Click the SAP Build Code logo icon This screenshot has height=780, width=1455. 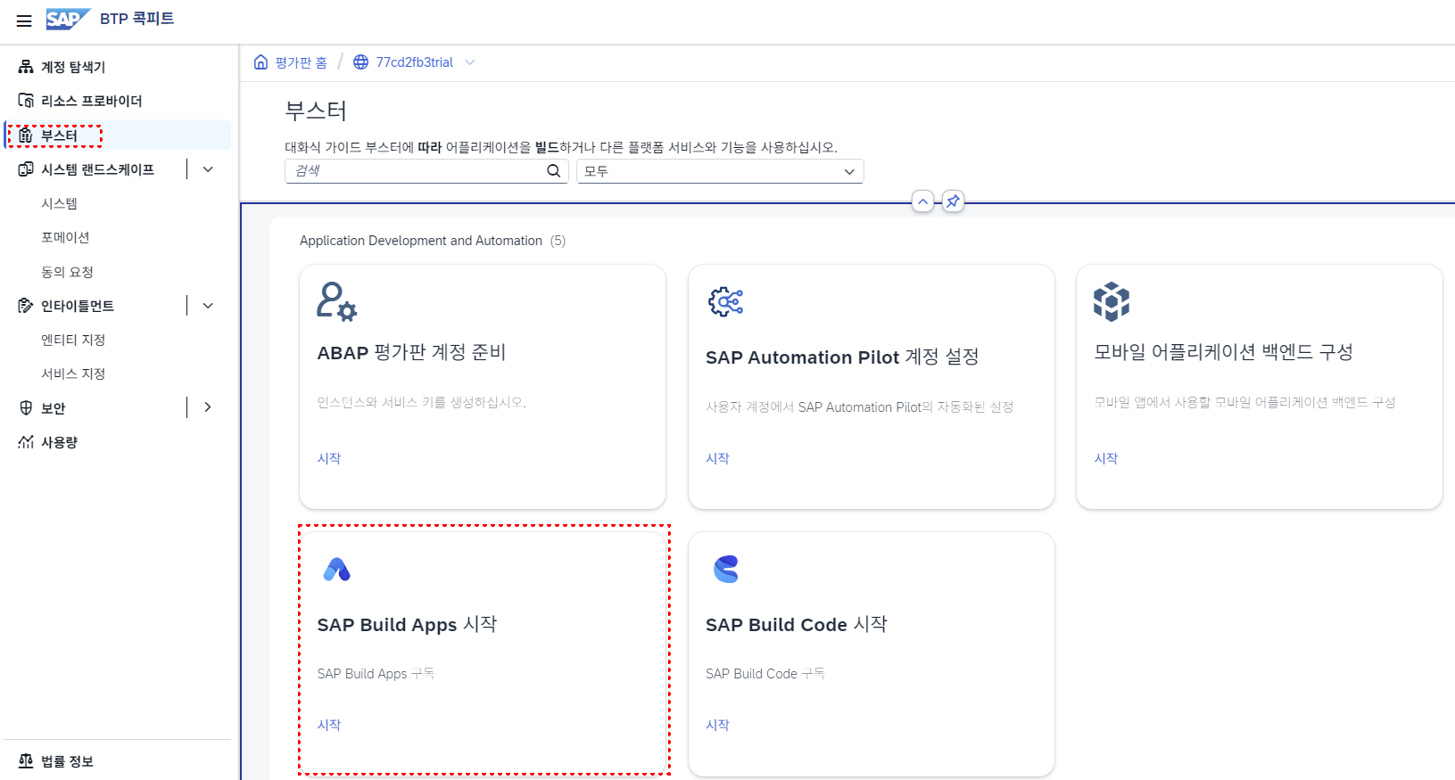pyautogui.click(x=726, y=569)
